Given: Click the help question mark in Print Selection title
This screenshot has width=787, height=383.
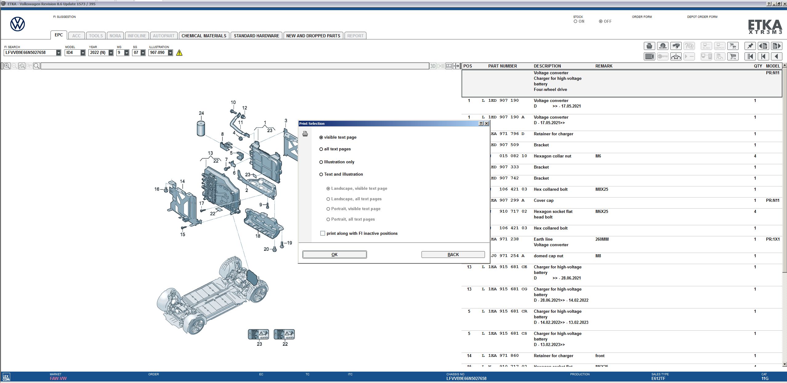Looking at the screenshot, I should [x=481, y=124].
